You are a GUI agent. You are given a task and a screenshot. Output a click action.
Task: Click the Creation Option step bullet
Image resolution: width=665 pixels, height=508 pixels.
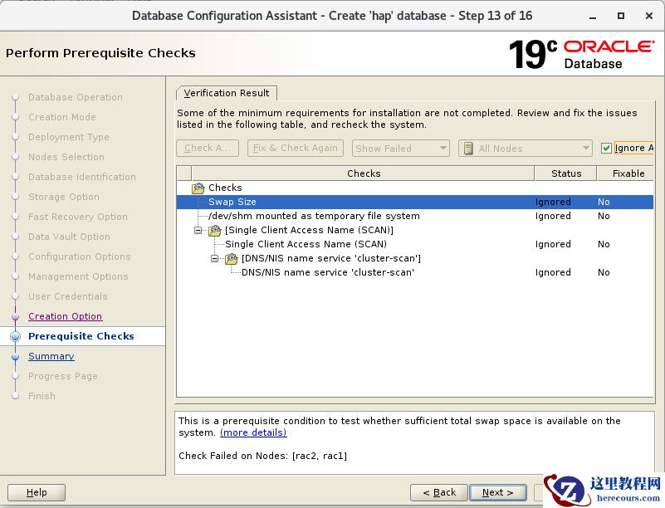[x=15, y=316]
